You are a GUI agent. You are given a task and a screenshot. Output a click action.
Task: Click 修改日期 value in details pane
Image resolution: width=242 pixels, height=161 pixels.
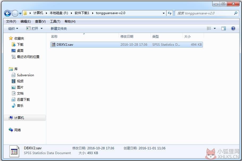101,148
